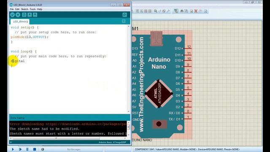Screen dimensions: 270x152
Task: Click the COMPONENT SIM1 status bar text
Action: 187,149
